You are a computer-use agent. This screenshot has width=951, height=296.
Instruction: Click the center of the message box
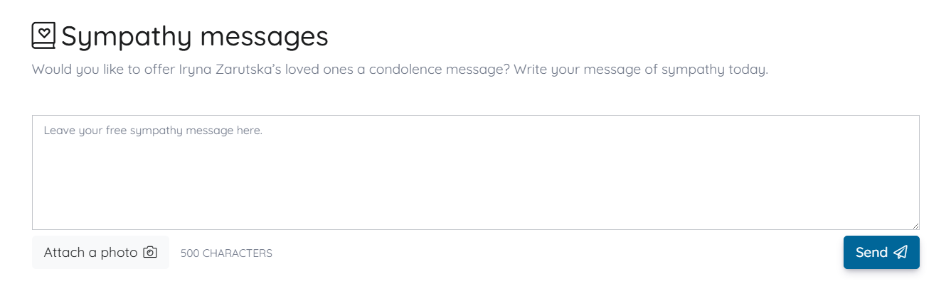point(475,172)
